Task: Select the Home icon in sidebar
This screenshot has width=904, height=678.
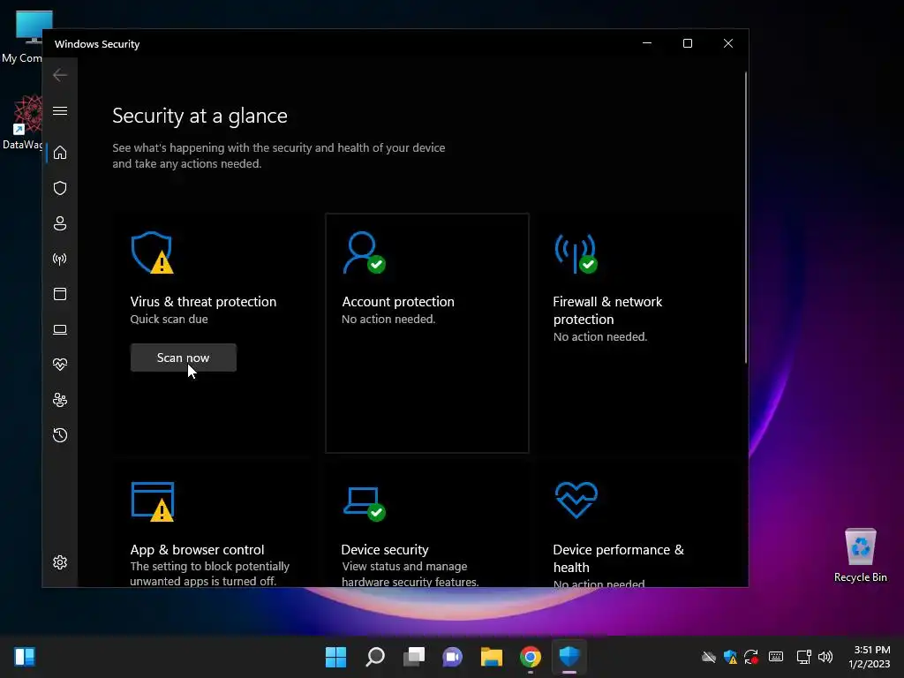Action: 60,153
